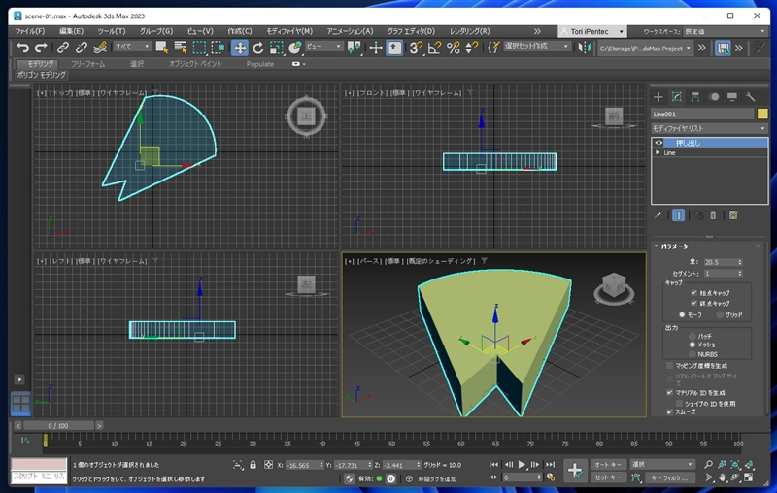Click the trash icon to remove modifier
Image resolution: width=777 pixels, height=493 pixels.
pyautogui.click(x=714, y=214)
